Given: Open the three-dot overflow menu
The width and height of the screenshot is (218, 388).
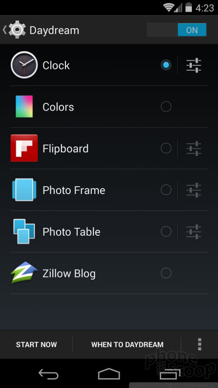Looking at the screenshot, I should click(200, 344).
